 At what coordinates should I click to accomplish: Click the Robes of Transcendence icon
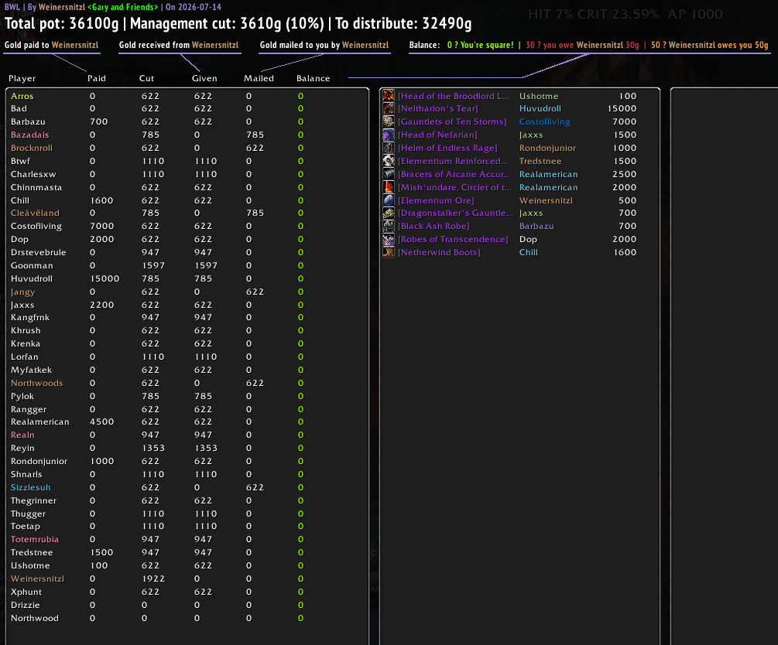tap(389, 239)
